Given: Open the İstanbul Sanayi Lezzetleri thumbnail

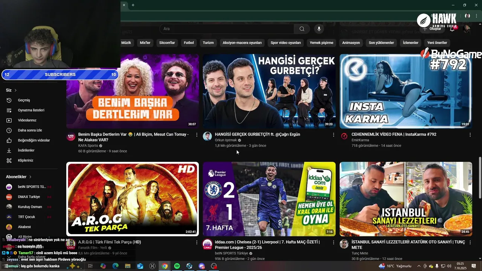Looking at the screenshot, I should (x=406, y=199).
